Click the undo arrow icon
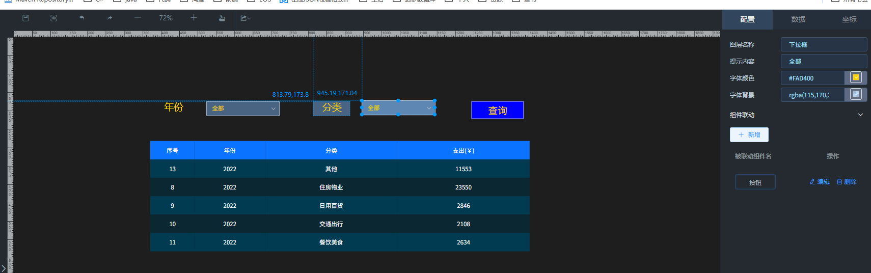The image size is (871, 273). click(81, 18)
